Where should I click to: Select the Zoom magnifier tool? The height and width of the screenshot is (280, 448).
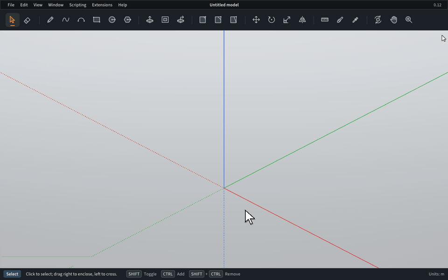click(409, 20)
